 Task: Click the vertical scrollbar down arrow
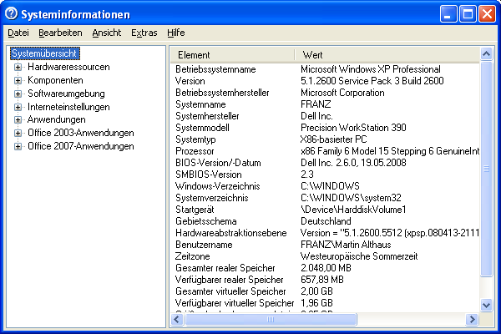point(487,306)
